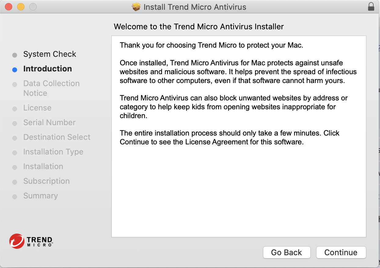Select the Installation Type step
The height and width of the screenshot is (268, 380).
pyautogui.click(x=53, y=152)
